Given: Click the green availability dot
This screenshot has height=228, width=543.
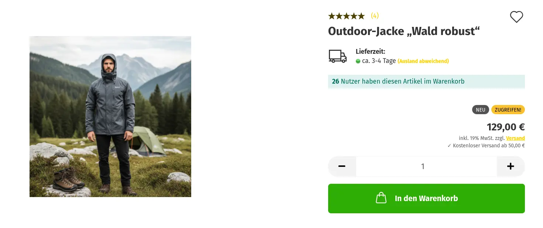Looking at the screenshot, I should pyautogui.click(x=358, y=61).
